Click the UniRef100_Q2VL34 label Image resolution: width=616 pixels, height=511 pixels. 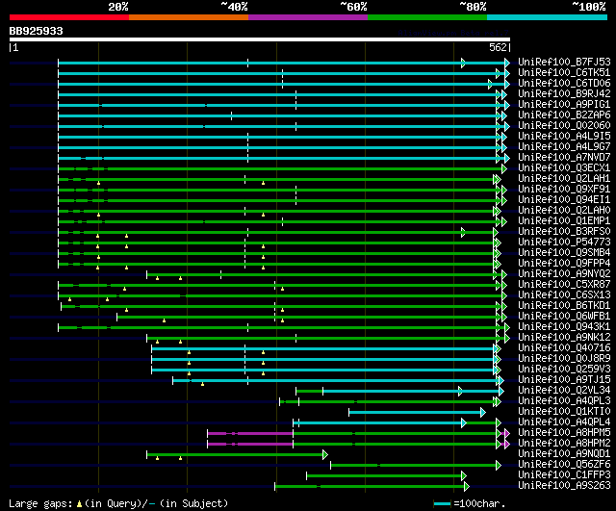click(x=564, y=391)
